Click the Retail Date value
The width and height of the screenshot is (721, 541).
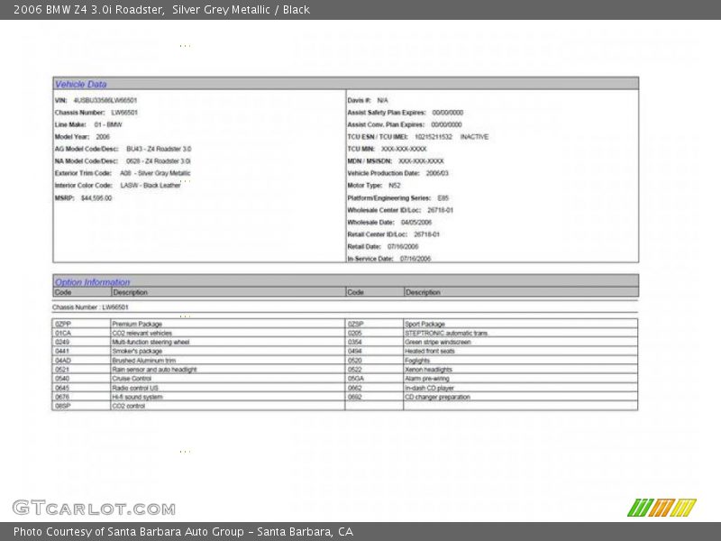[x=403, y=247]
